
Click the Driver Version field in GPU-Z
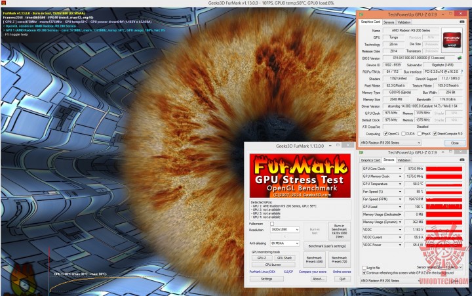click(423, 106)
